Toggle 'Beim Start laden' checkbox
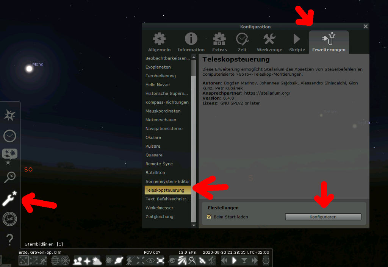Viewport: 388px width, 267px height. click(x=209, y=217)
